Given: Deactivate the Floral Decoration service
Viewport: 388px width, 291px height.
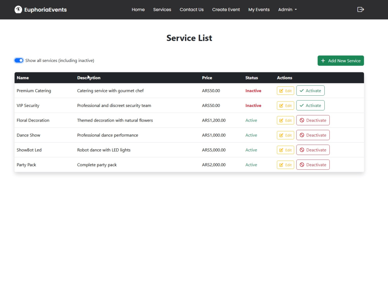Looking at the screenshot, I should pos(313,120).
